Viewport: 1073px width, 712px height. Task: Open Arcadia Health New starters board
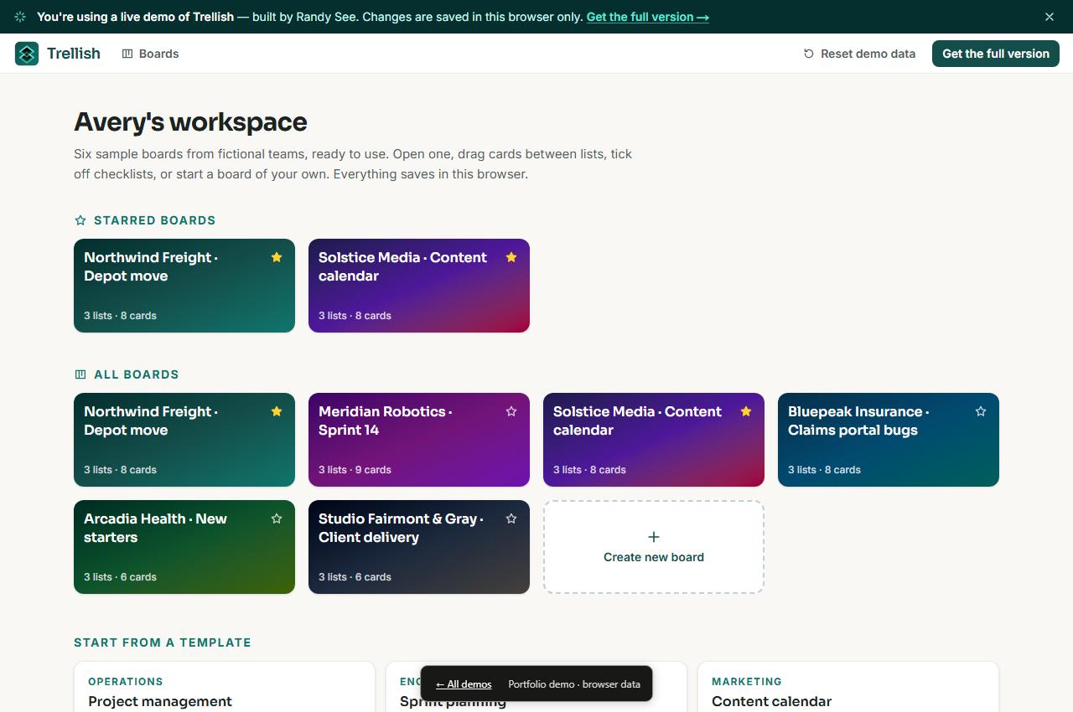tap(184, 547)
